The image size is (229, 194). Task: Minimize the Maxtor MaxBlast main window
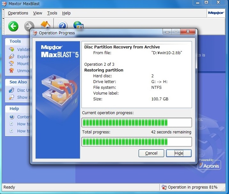pos(198,3)
